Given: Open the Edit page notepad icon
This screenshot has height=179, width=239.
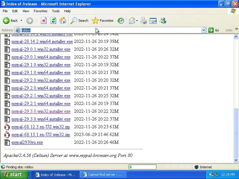Looking at the screenshot, I should coord(153,21).
